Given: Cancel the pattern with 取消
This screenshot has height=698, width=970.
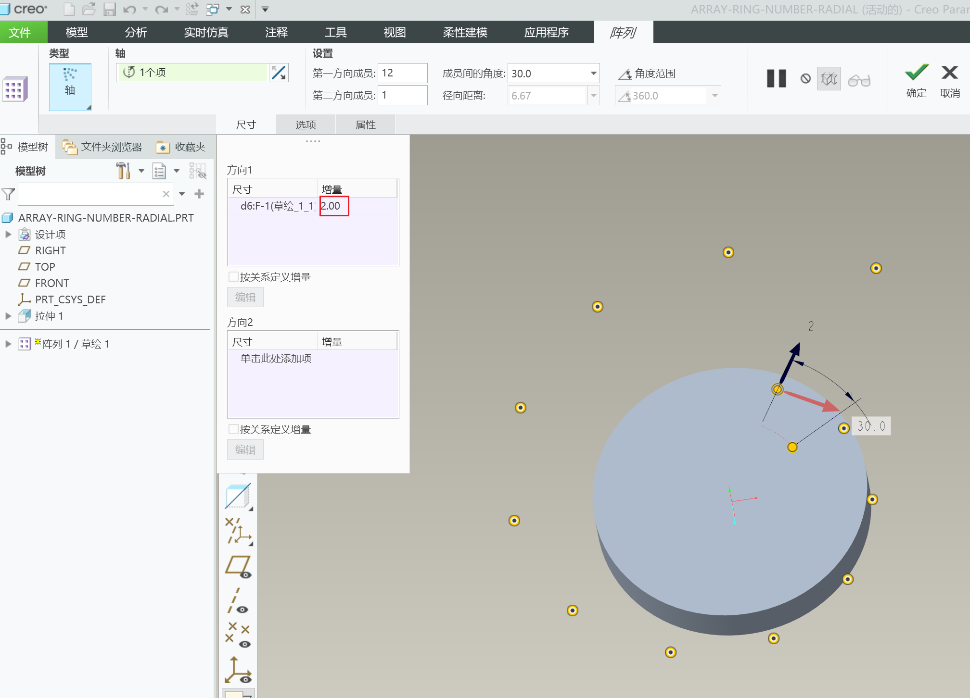Looking at the screenshot, I should [950, 81].
